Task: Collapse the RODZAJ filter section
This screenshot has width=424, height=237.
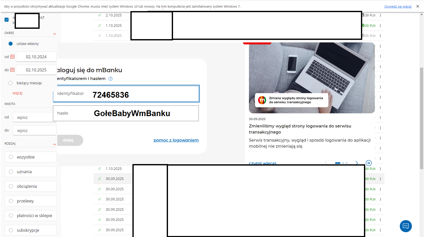Action: pos(54,144)
